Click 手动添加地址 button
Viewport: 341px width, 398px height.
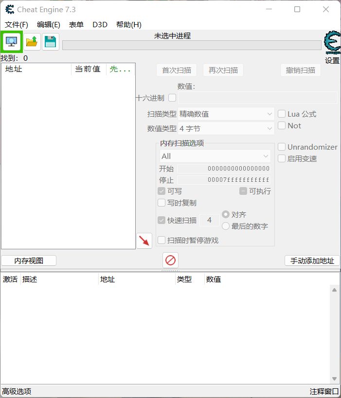(312, 260)
